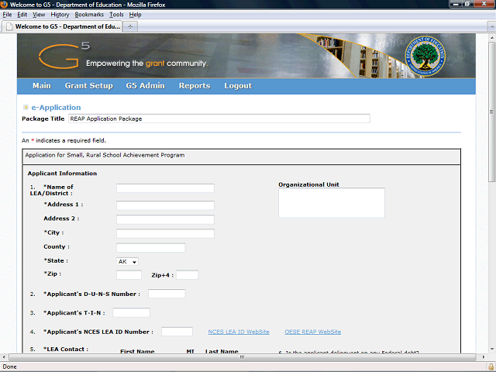The width and height of the screenshot is (496, 372).
Task: Click the Address 1 input field
Action: point(165,205)
